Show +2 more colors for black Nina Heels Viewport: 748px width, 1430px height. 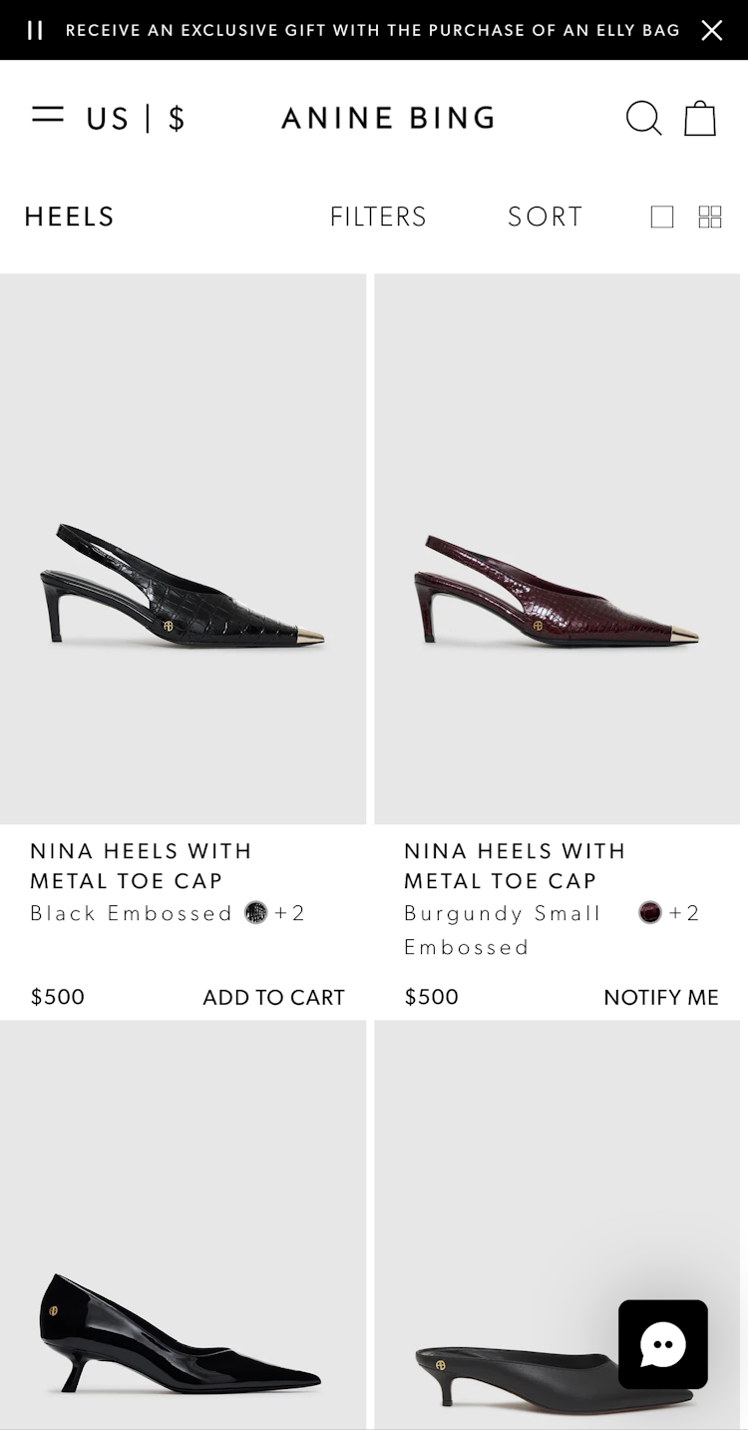pyautogui.click(x=290, y=913)
